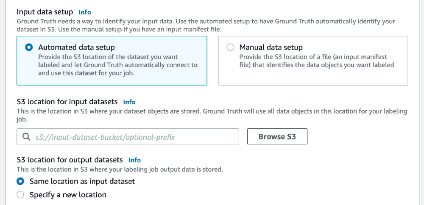The height and width of the screenshot is (205, 424).
Task: Click the 'Input data setup' heading
Action: (x=45, y=12)
